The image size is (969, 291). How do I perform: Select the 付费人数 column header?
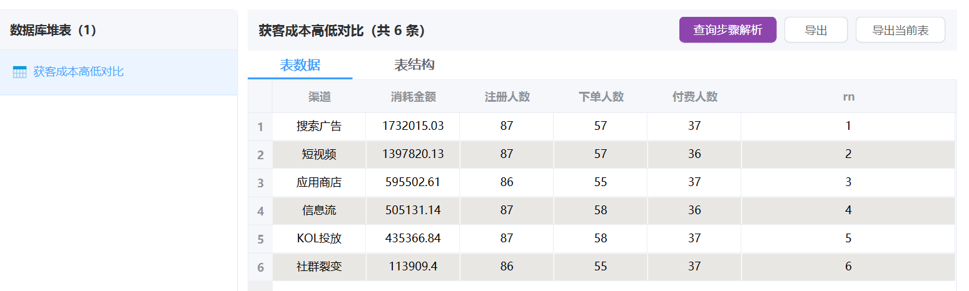(x=694, y=97)
